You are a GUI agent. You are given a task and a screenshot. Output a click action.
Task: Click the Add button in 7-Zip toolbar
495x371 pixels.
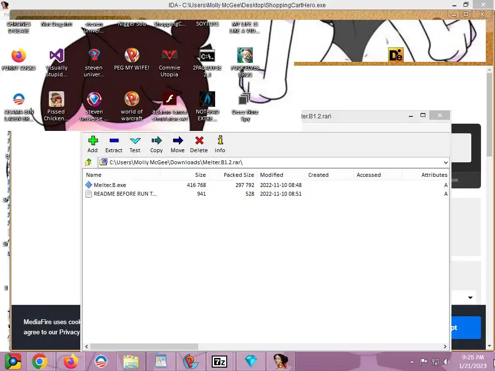tap(92, 144)
